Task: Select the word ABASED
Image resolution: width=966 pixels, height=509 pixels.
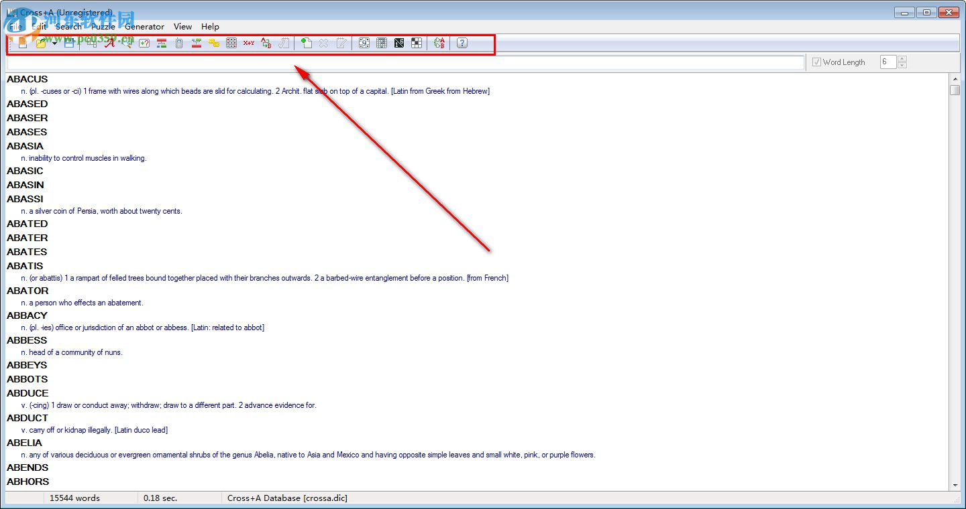Action: [x=28, y=104]
